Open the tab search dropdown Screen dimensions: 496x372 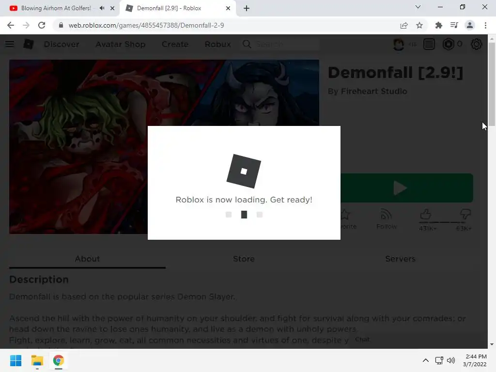point(418,7)
